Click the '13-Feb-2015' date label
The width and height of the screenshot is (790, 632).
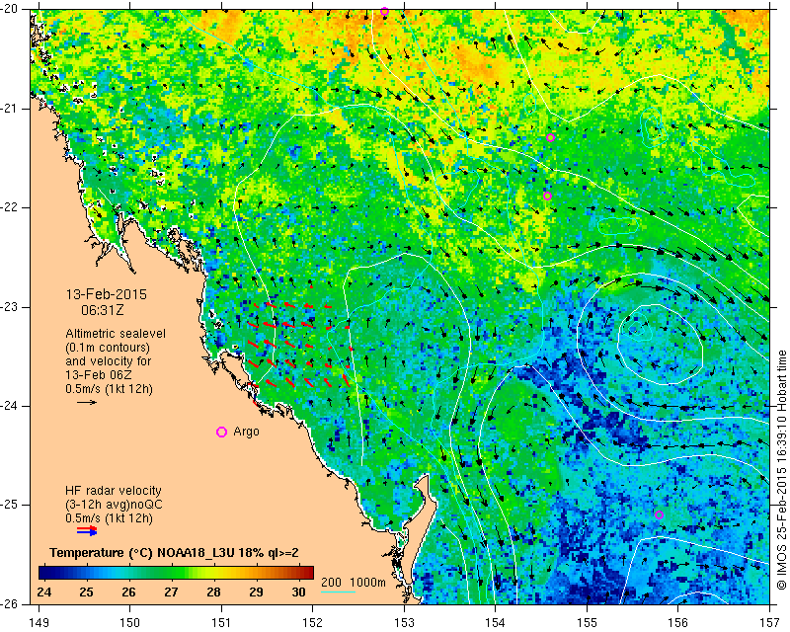coord(107,294)
